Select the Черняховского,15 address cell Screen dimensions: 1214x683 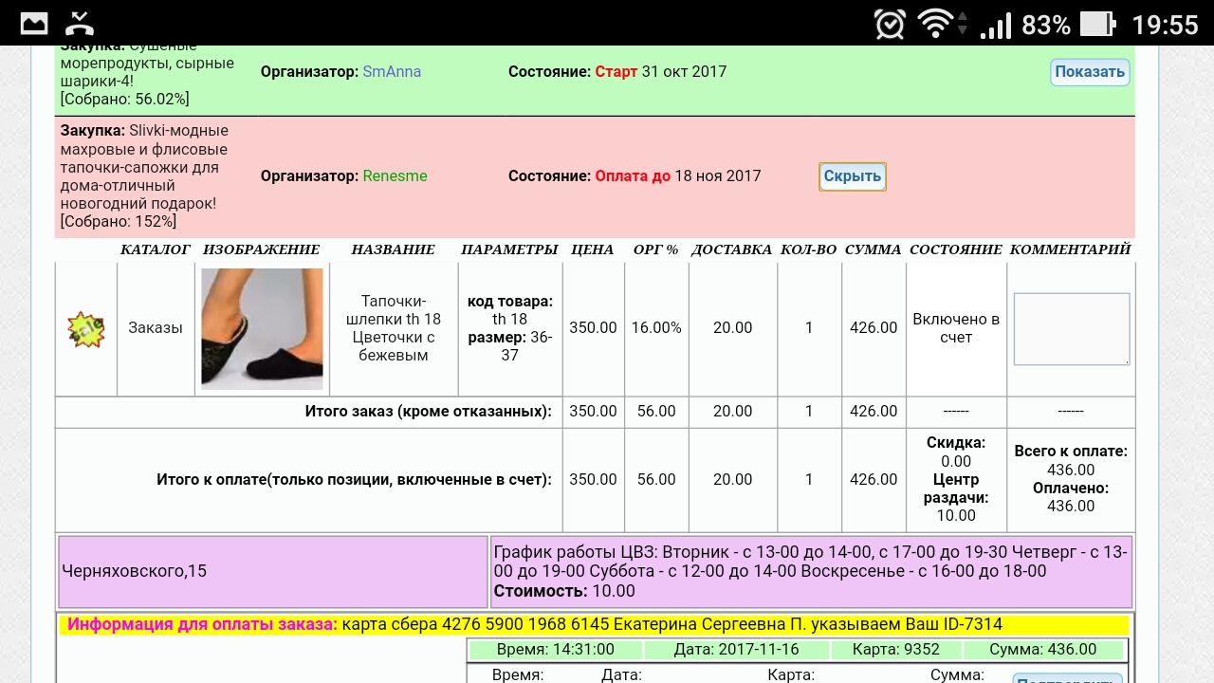pyautogui.click(x=273, y=572)
